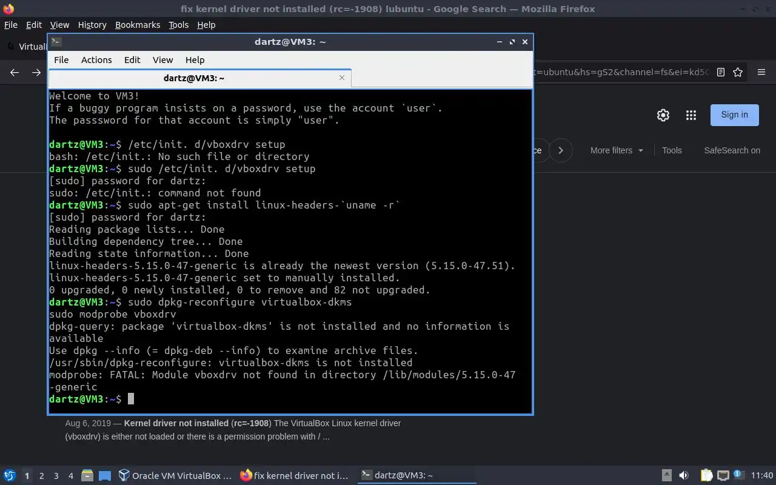Switch to workspace 3

point(56,476)
